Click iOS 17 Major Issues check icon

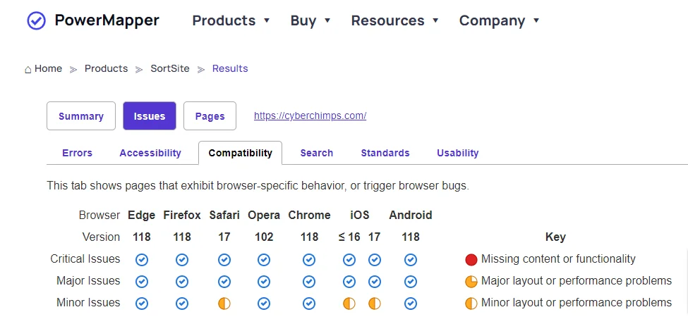pos(374,282)
